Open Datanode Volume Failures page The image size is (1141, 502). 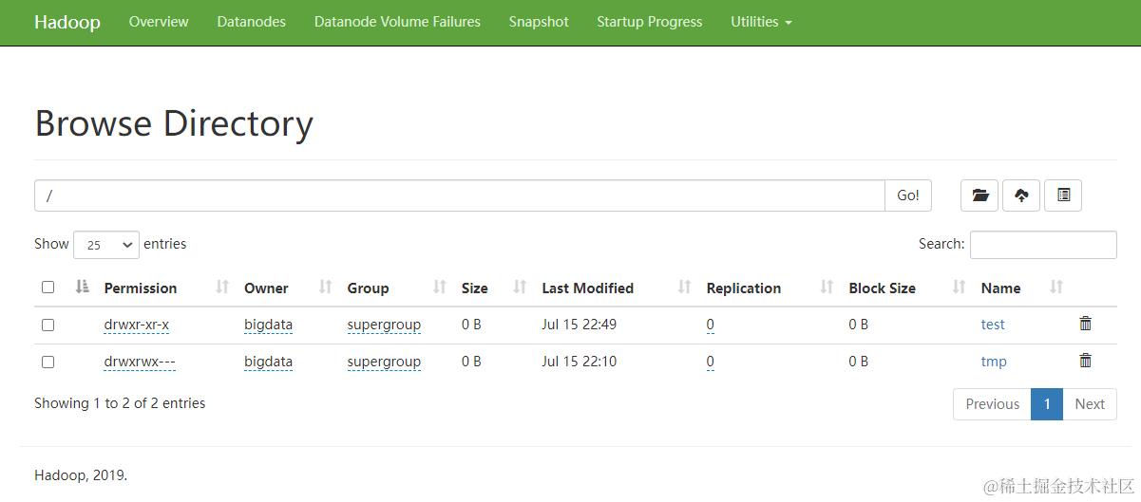pos(397,22)
